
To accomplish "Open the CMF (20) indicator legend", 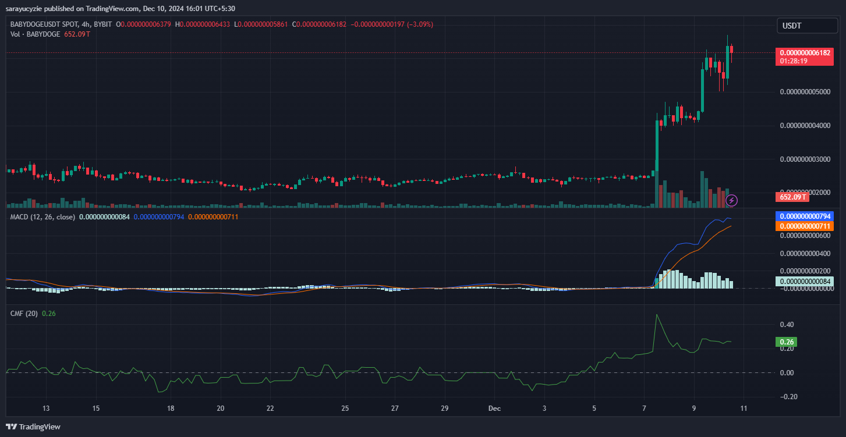I will pyautogui.click(x=24, y=314).
